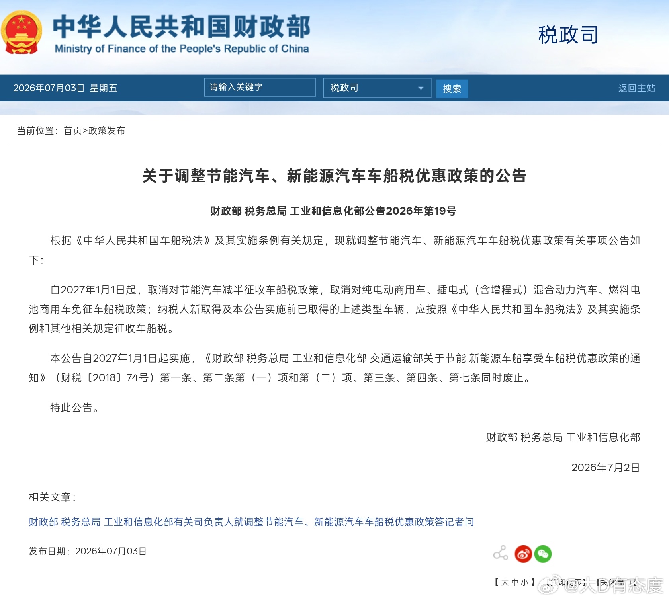Open the related article 答记者问 link

click(x=251, y=522)
